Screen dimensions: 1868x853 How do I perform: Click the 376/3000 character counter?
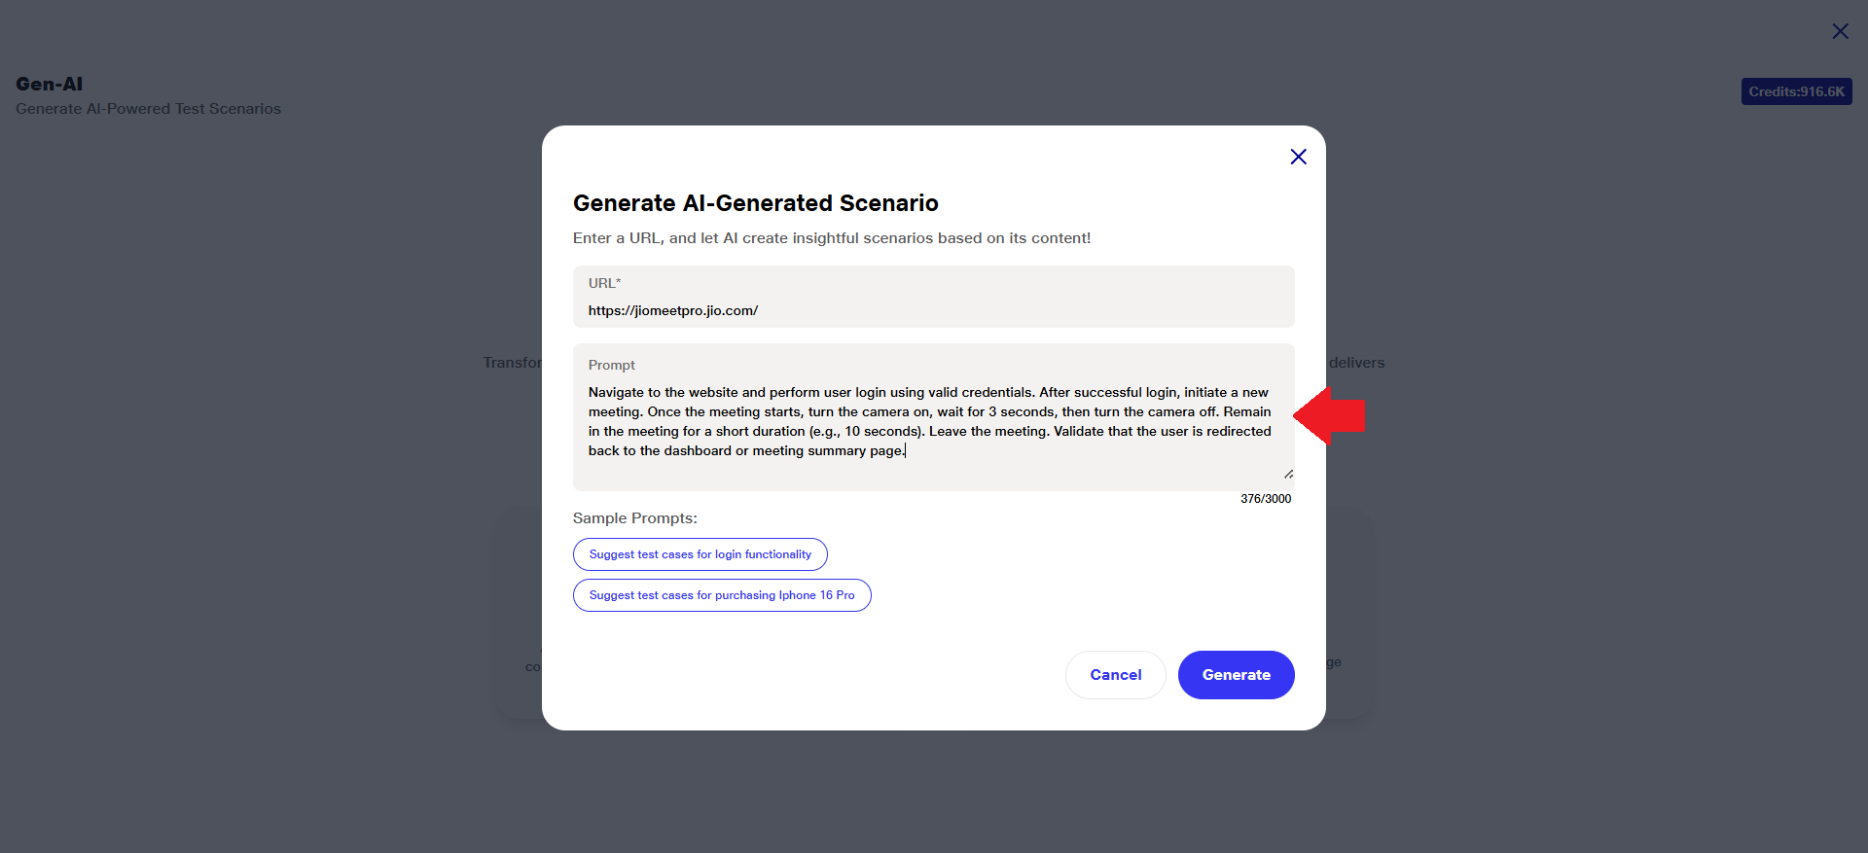click(x=1265, y=499)
